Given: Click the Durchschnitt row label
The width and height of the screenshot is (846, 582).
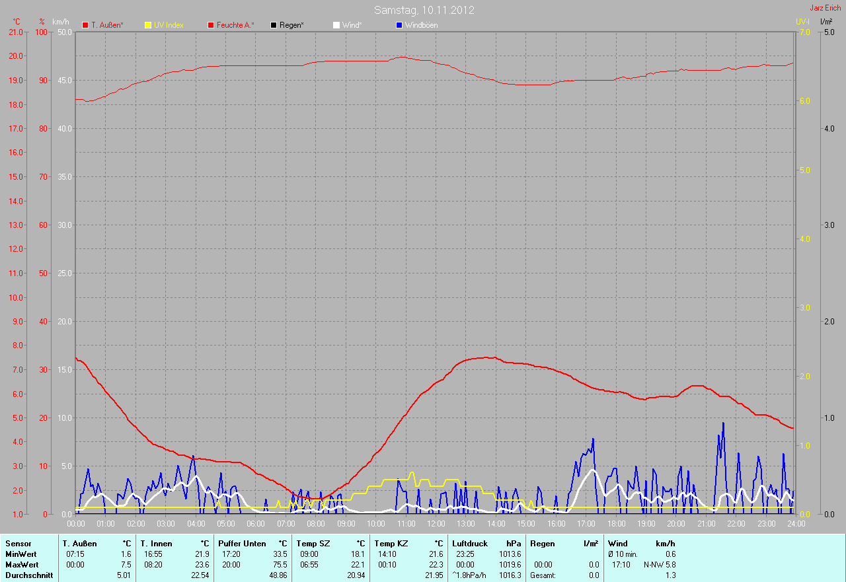Looking at the screenshot, I should click(x=28, y=575).
